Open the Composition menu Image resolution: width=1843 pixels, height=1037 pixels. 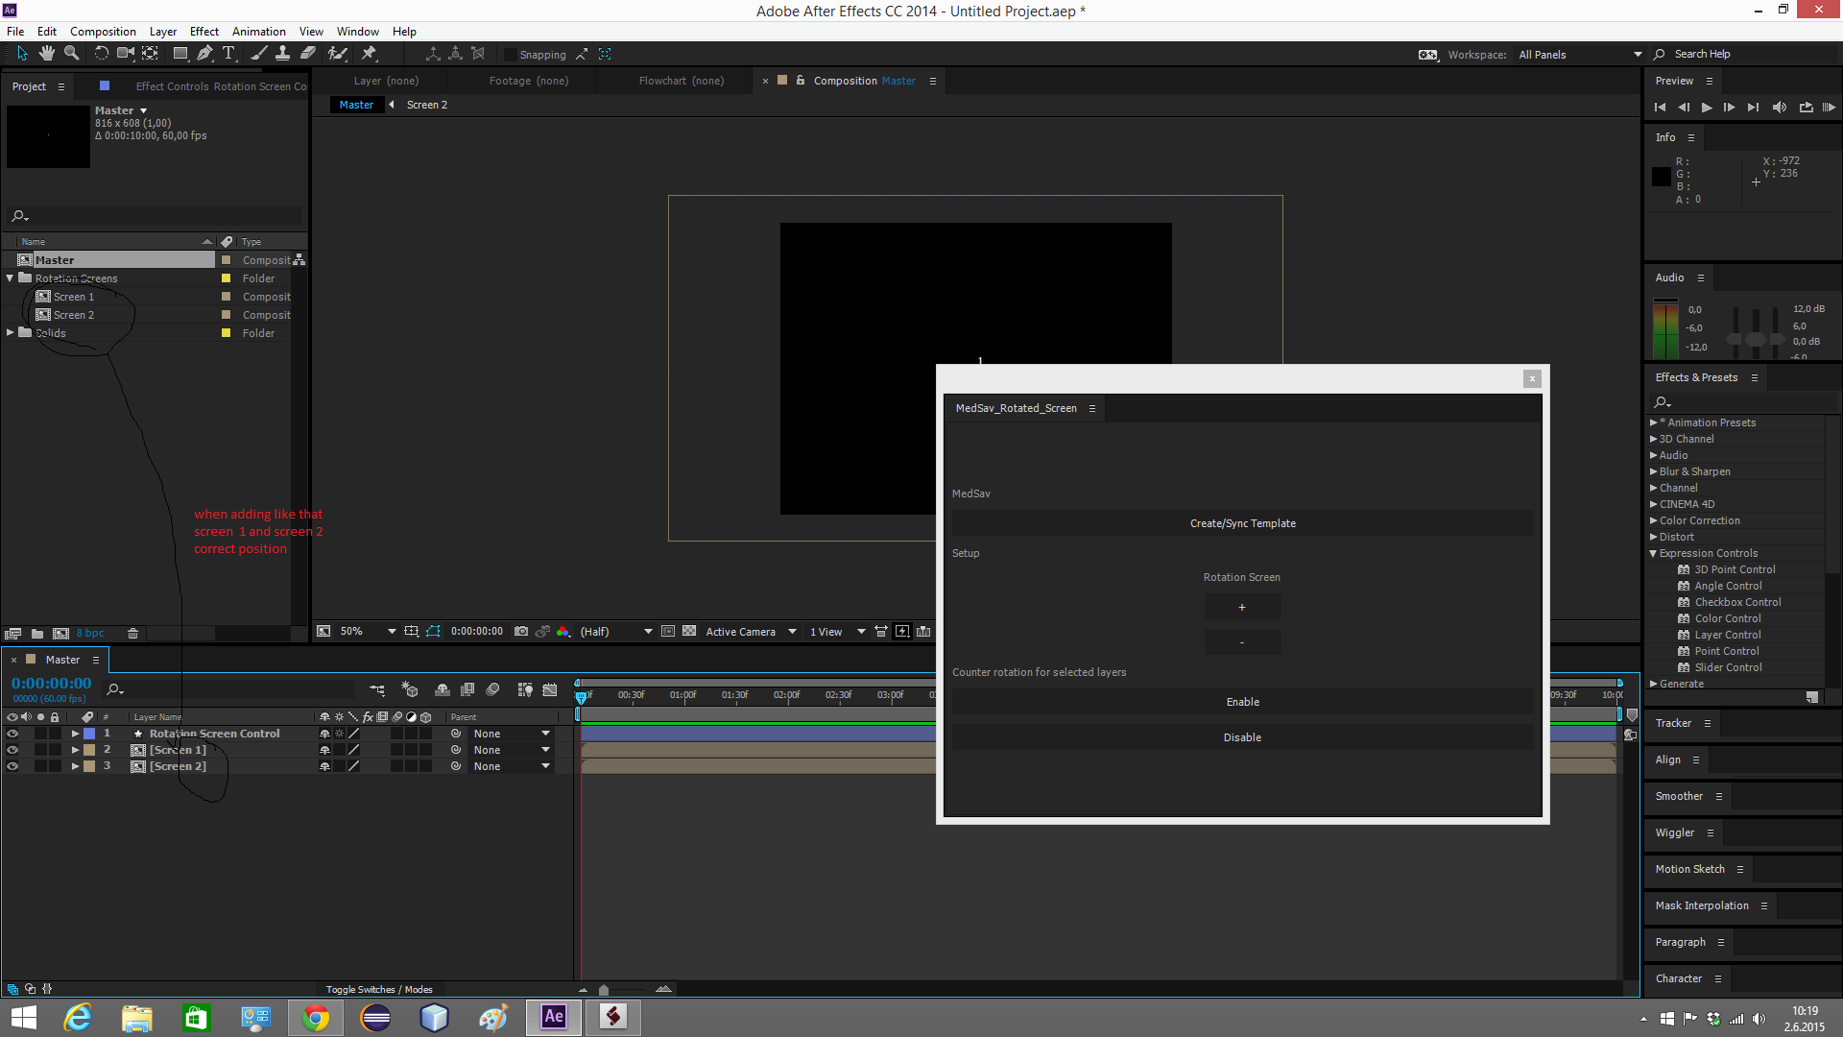pos(103,32)
